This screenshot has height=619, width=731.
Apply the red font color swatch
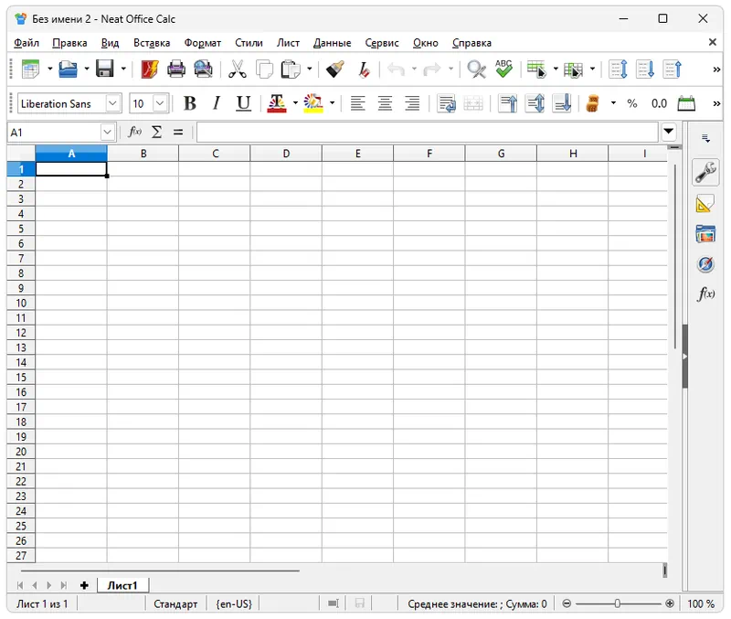tap(277, 103)
